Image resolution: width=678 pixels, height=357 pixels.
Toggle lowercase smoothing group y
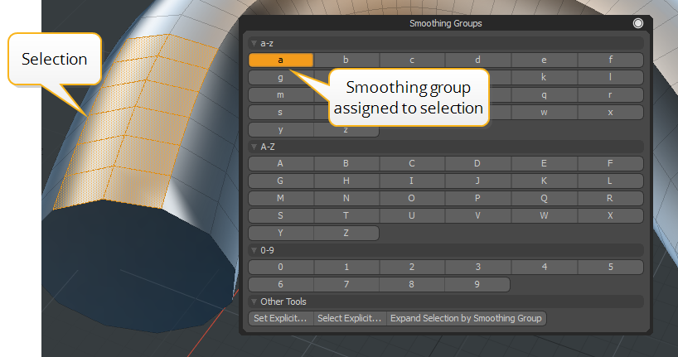[281, 129]
